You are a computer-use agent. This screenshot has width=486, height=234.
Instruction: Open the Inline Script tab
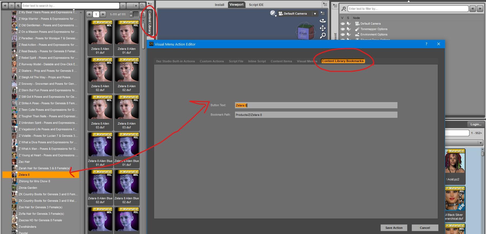point(257,61)
